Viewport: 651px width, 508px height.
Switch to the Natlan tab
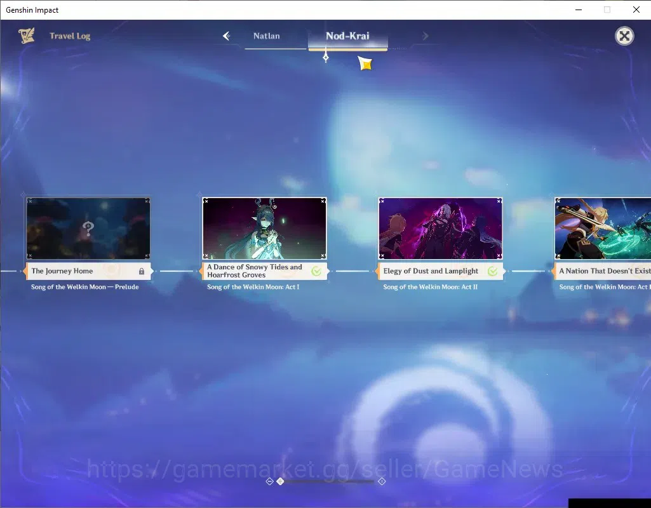tap(267, 36)
